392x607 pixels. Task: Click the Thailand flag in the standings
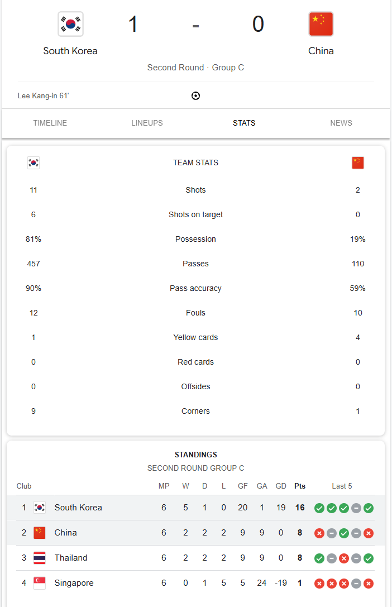(x=40, y=558)
